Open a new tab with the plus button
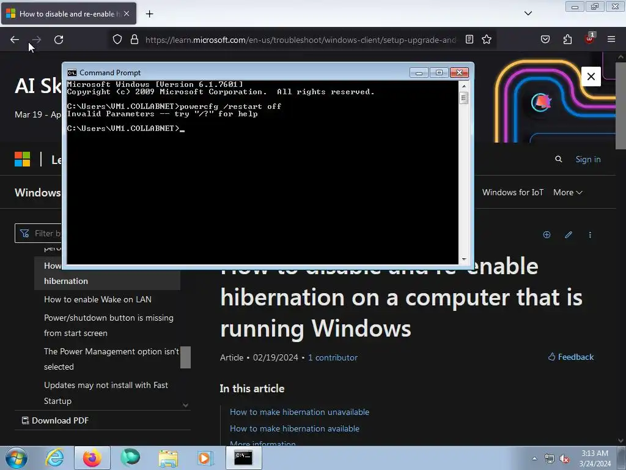Viewport: 626px width, 470px height. pos(149,14)
